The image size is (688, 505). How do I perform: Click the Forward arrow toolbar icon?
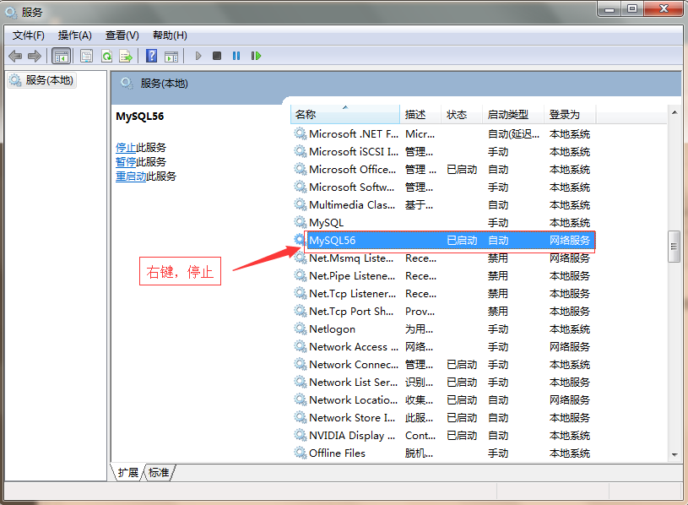pos(35,57)
